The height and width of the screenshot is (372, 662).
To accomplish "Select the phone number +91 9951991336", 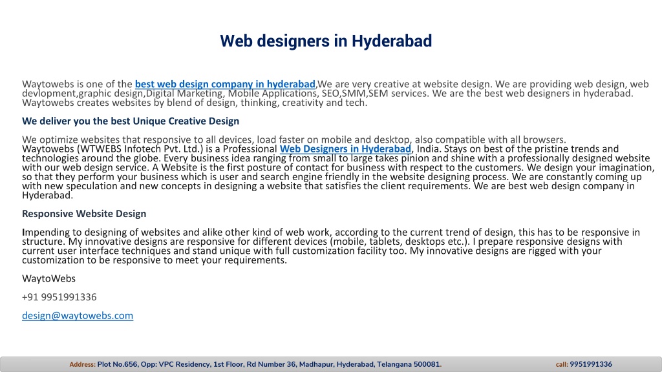I will coord(59,297).
